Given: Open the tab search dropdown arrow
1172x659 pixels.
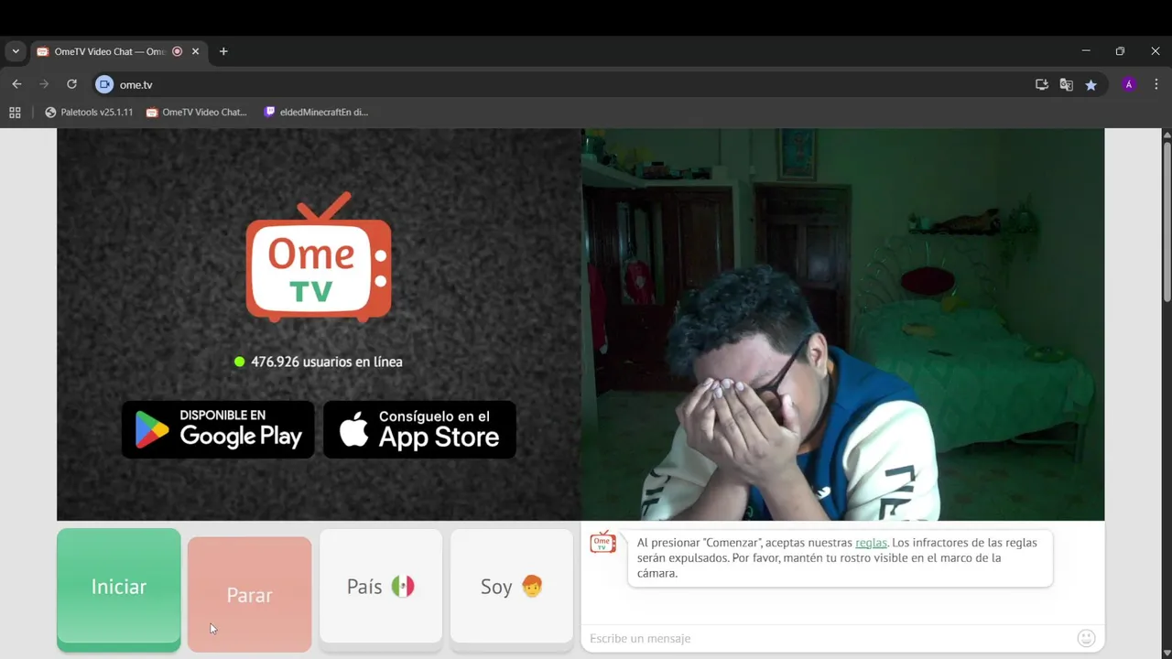Looking at the screenshot, I should [16, 51].
